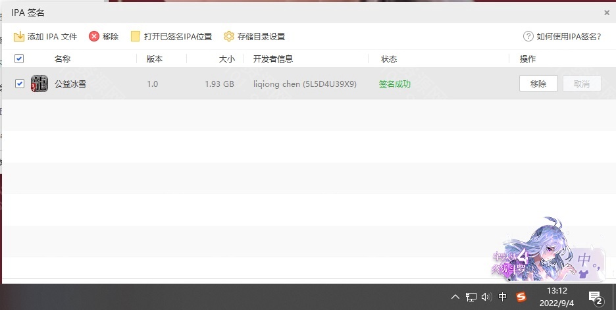Image resolution: width=616 pixels, height=310 pixels.
Task: Click the taskbar clock showing 13:12
Action: (x=557, y=297)
